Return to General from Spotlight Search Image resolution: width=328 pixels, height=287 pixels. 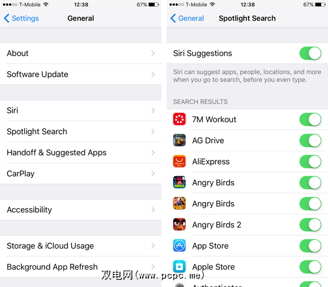click(187, 18)
